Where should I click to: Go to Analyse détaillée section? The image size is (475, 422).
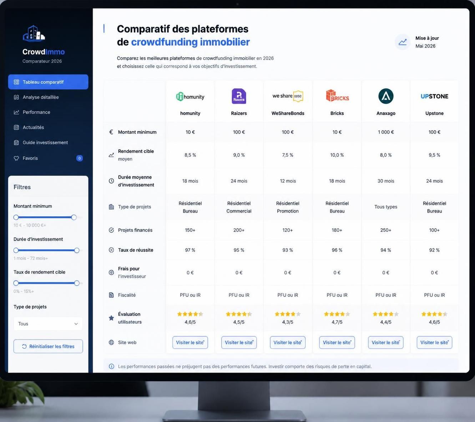pos(48,97)
